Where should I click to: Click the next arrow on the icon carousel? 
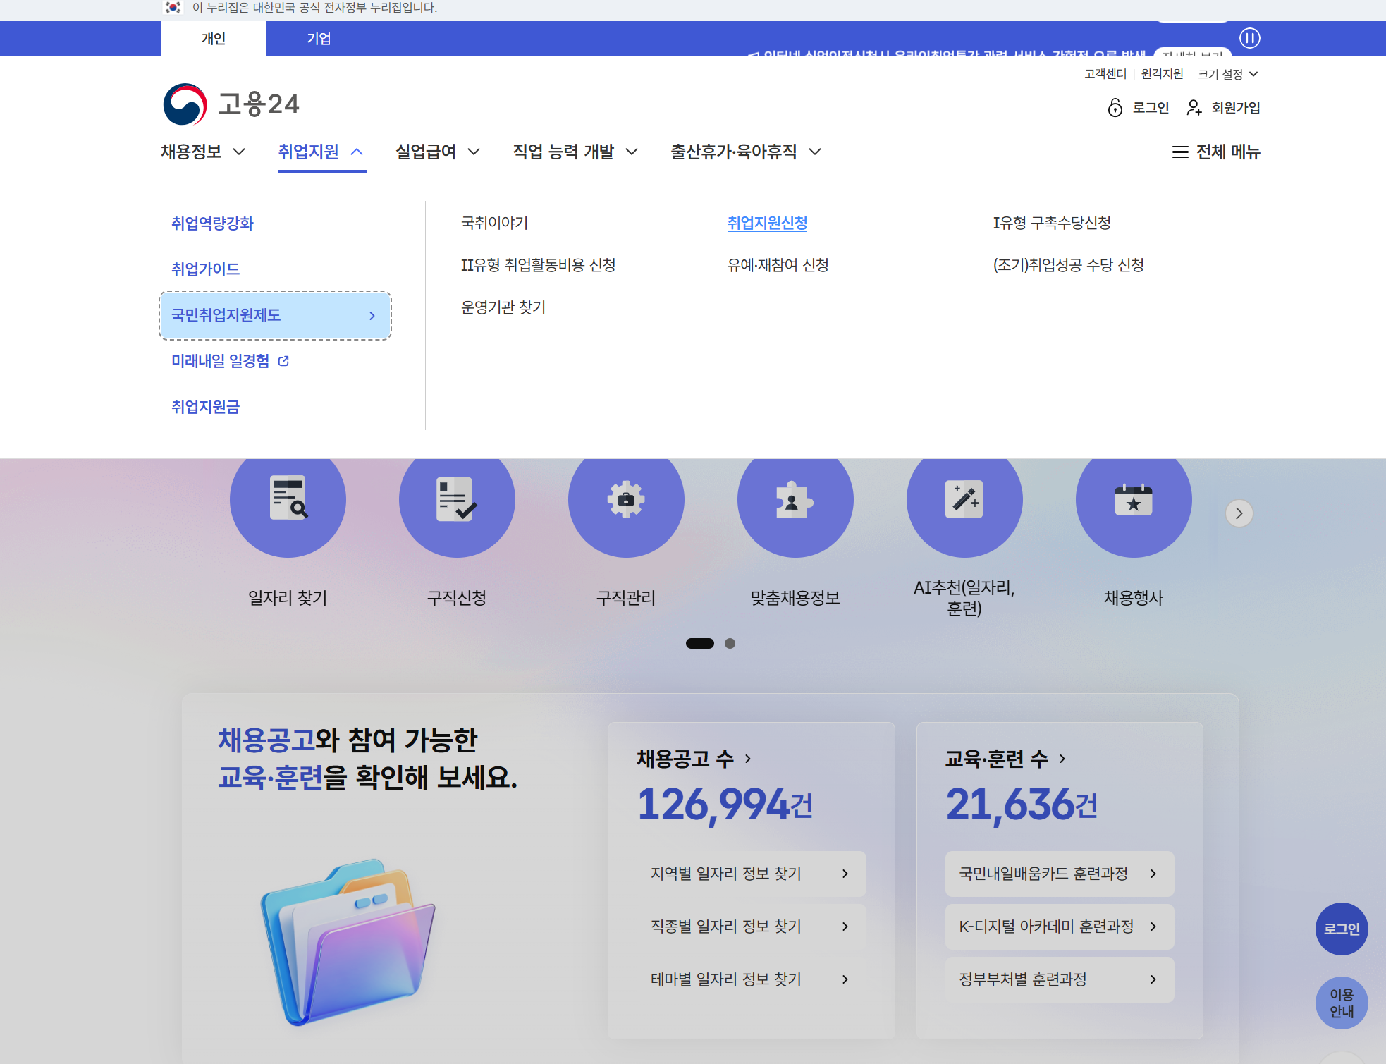(x=1239, y=513)
